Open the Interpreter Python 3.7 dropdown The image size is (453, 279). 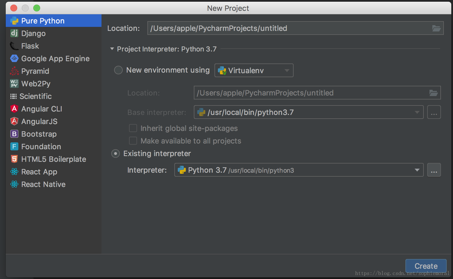(299, 170)
